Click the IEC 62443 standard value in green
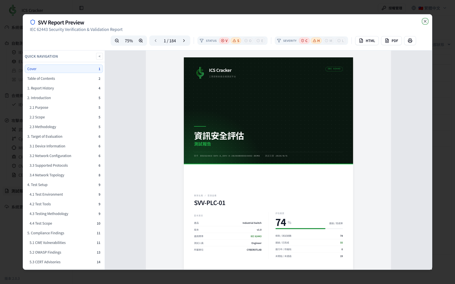 (256, 236)
